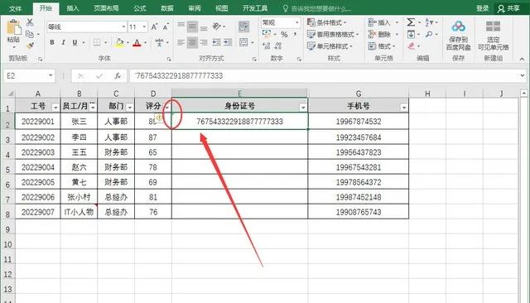The height and width of the screenshot is (303, 530).
Task: Open Format cells menu
Action: [x=382, y=46]
